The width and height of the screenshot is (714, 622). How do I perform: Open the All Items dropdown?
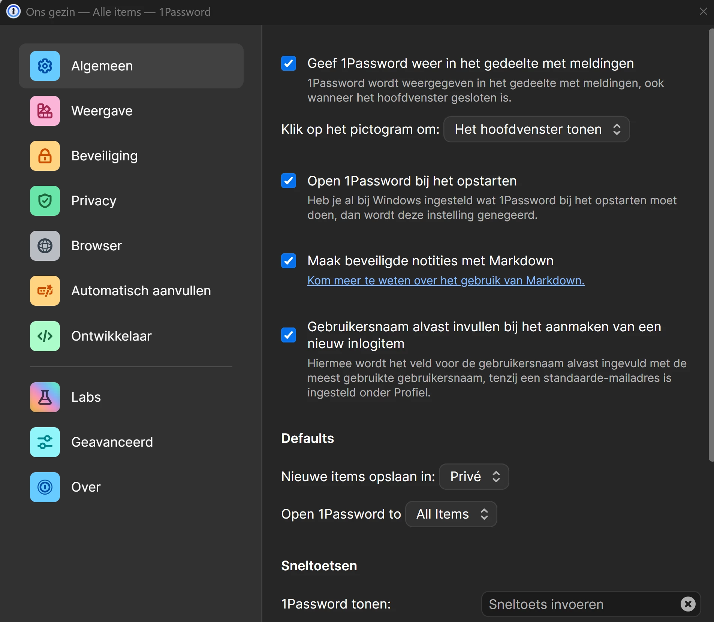[451, 514]
